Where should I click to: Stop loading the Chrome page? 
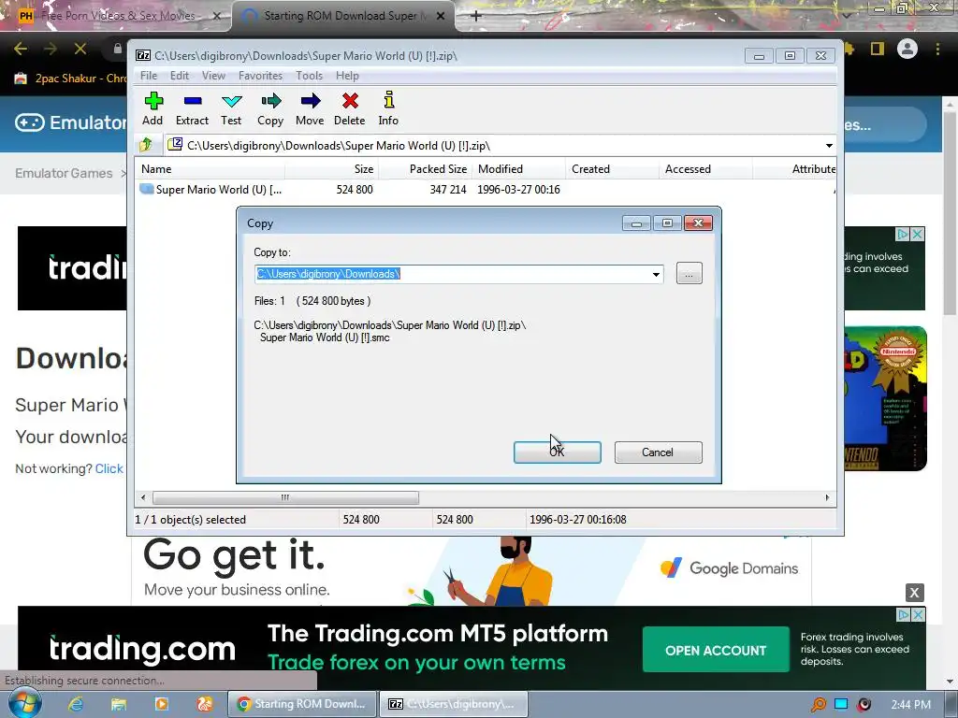80,49
